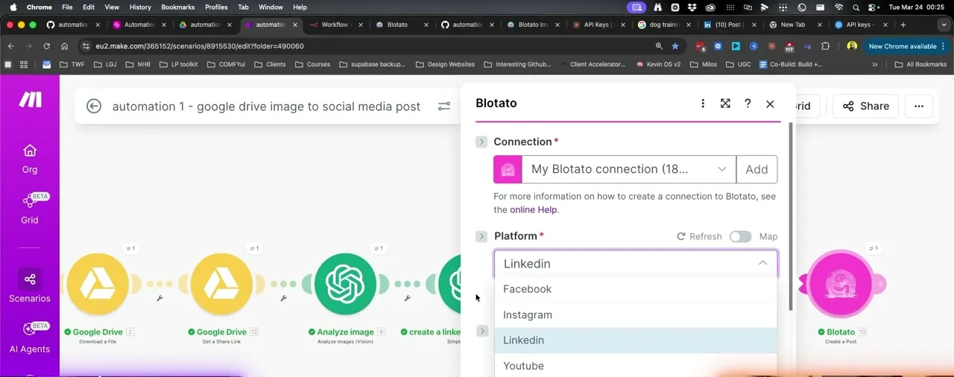Close the Blotato panel
Image resolution: width=954 pixels, height=377 pixels.
770,104
